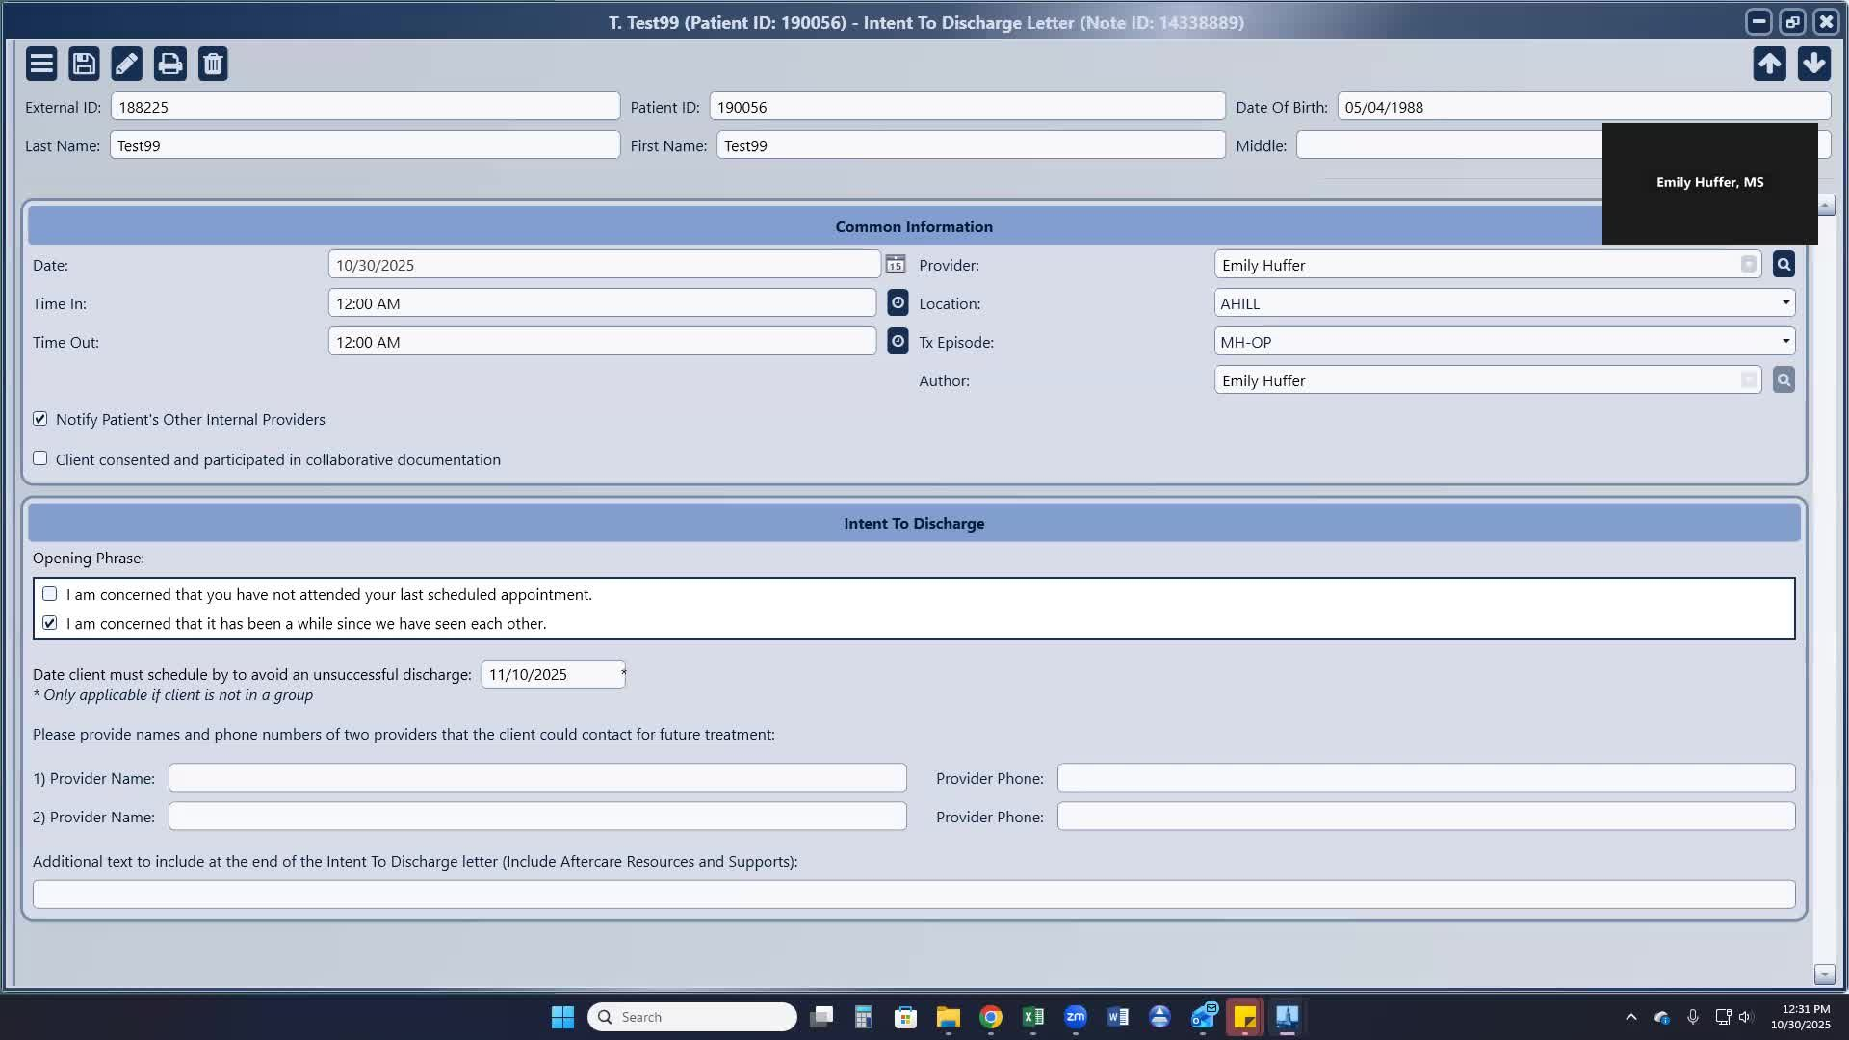The width and height of the screenshot is (1849, 1040).
Task: Expand the Location dropdown showing AHILL
Action: pyautogui.click(x=1784, y=303)
